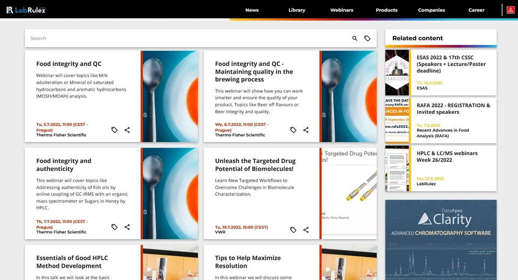The width and height of the screenshot is (518, 280).
Task: Click tag icon on brewing process webinar card
Action: point(293,130)
